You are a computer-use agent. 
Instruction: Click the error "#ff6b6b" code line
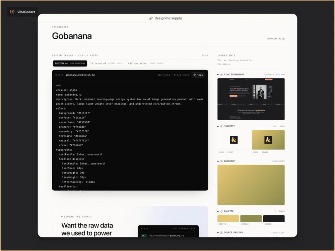pos(71,145)
